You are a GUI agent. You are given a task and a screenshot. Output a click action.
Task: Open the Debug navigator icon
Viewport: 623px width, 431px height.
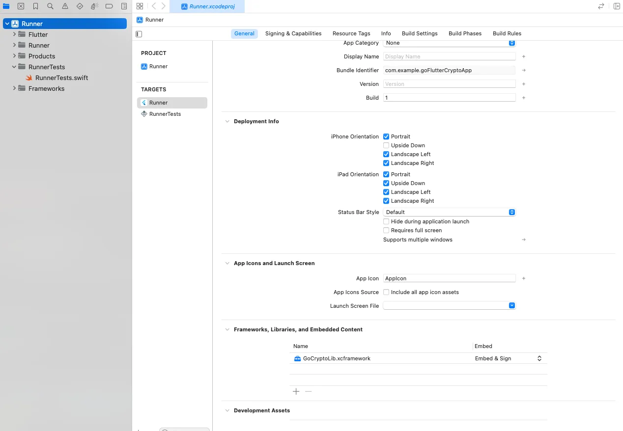coord(94,6)
